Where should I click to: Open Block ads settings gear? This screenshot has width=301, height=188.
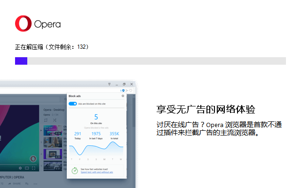pyautogui.click(x=123, y=96)
